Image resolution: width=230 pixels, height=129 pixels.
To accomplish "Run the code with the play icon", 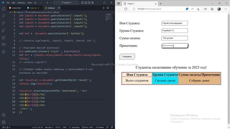I will coord(103,8).
